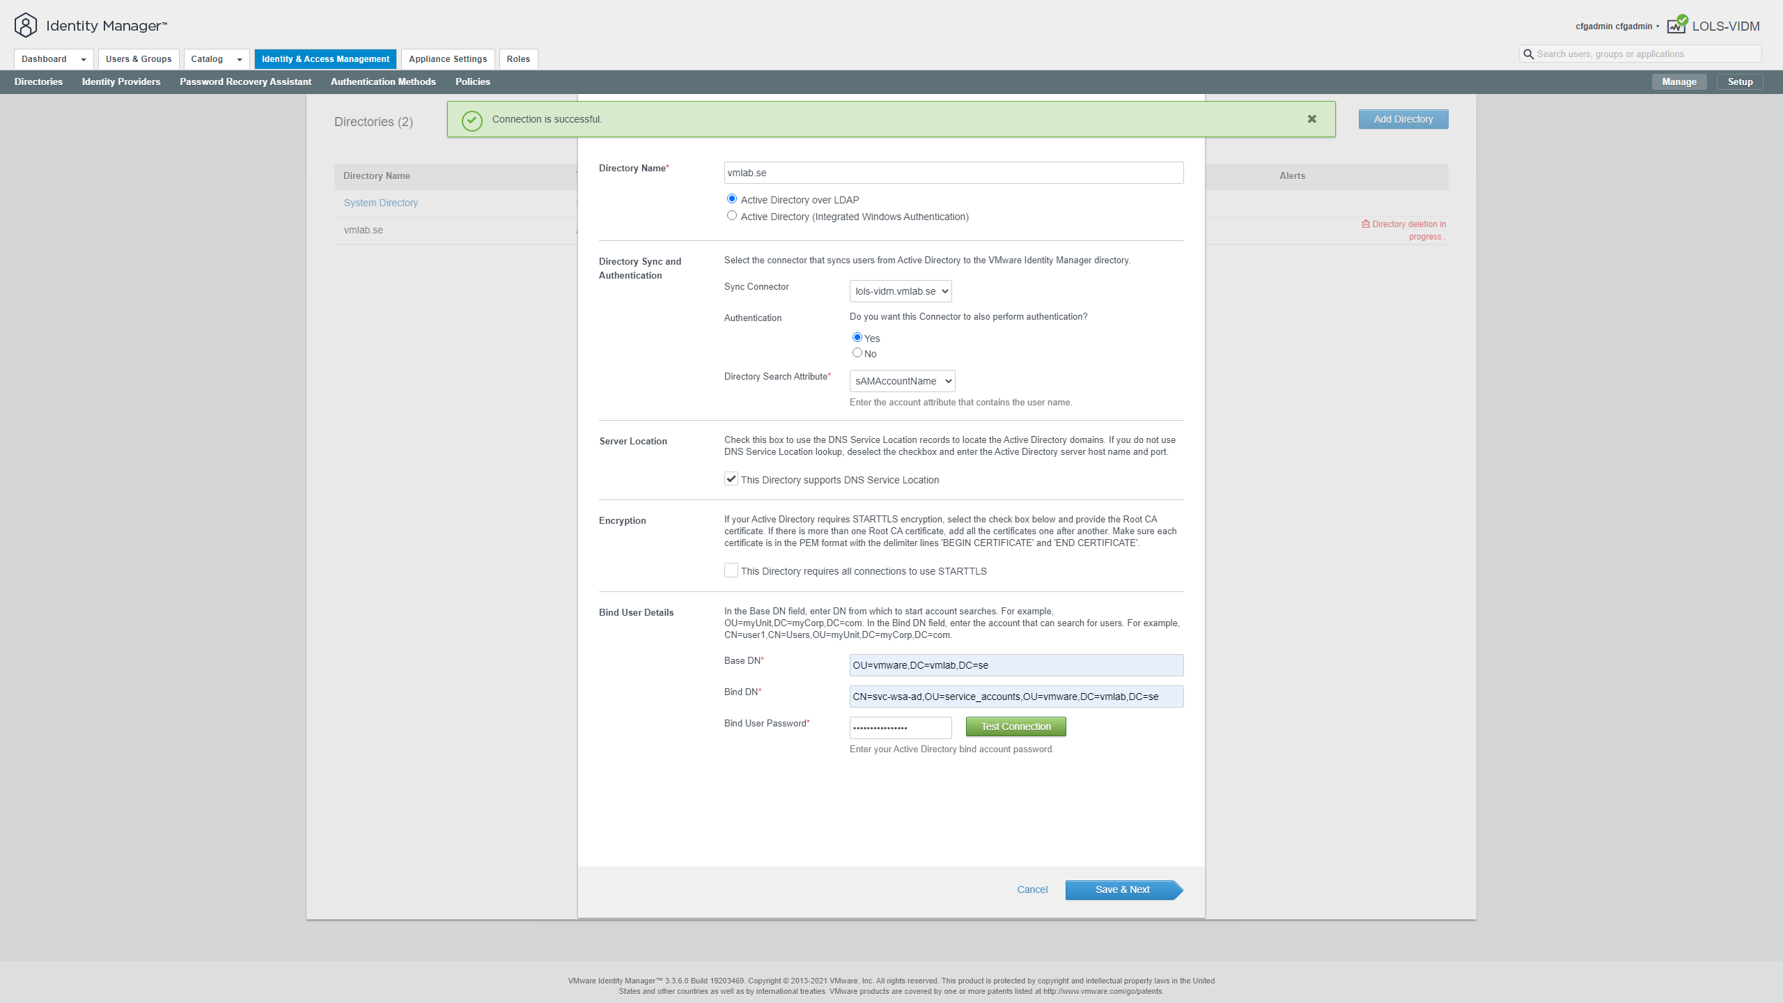Open Authentication Methods page
Image resolution: width=1783 pixels, height=1003 pixels.
[x=383, y=81]
